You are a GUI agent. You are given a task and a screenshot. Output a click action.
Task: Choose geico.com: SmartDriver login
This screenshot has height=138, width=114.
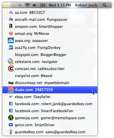(50, 125)
